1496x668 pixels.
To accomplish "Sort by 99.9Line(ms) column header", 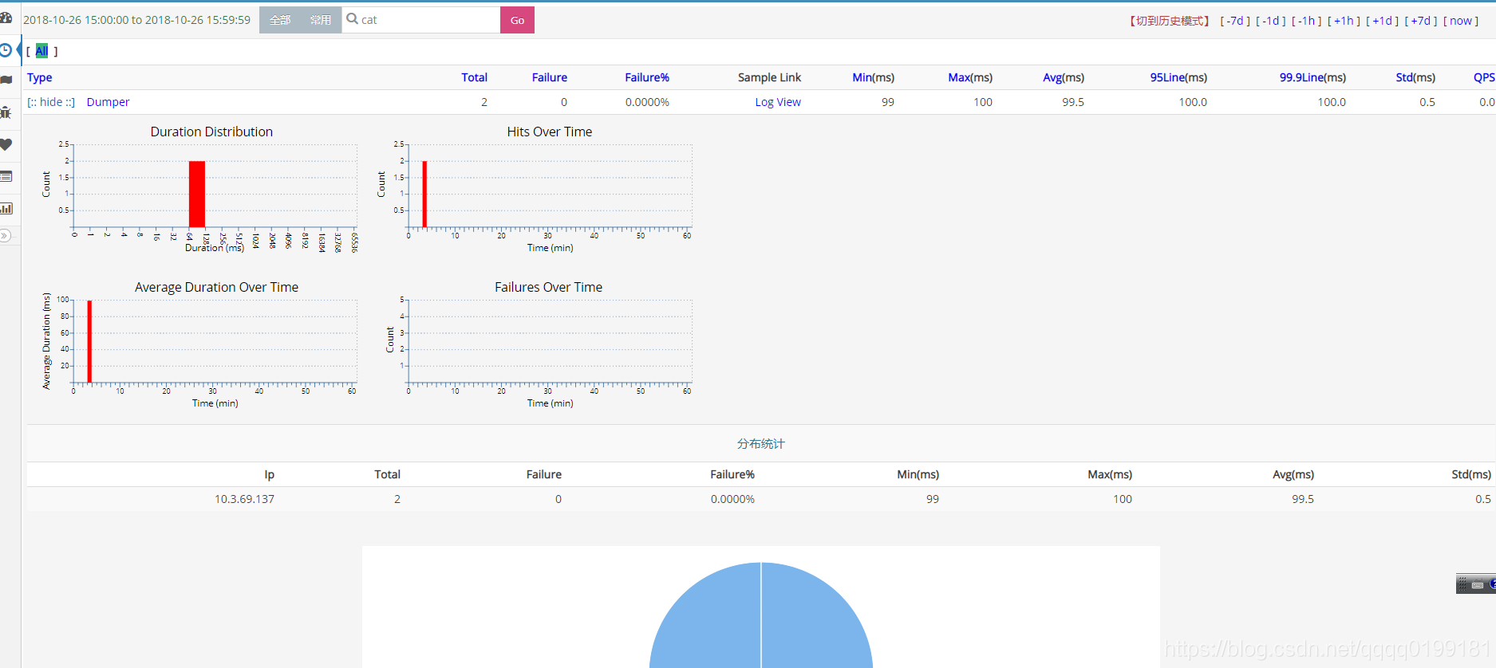I will click(x=1312, y=77).
